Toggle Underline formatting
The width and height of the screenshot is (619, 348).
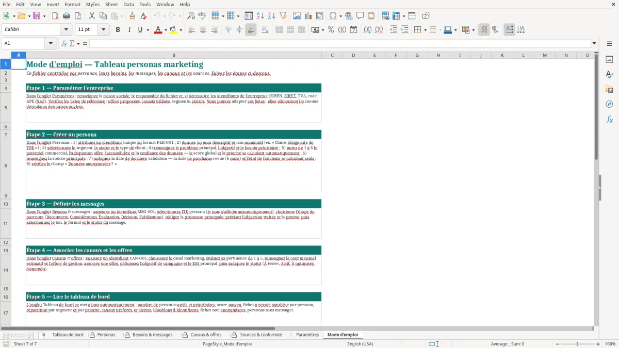click(140, 30)
